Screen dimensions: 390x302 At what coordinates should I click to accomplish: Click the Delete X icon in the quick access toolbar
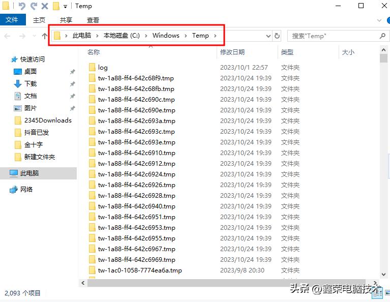45,6
